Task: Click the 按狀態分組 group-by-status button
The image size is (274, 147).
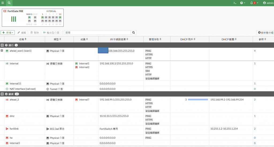Action: click(266, 33)
